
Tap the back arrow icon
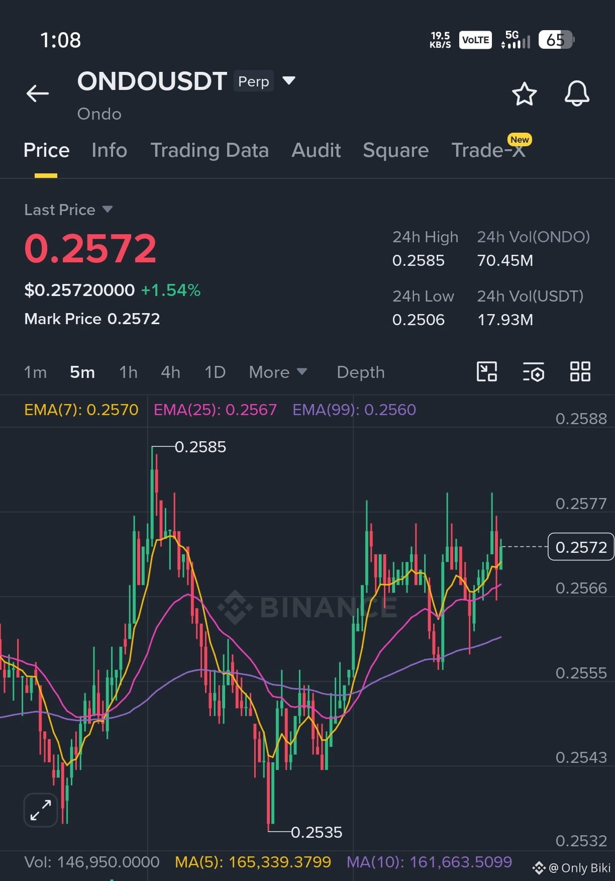(38, 93)
